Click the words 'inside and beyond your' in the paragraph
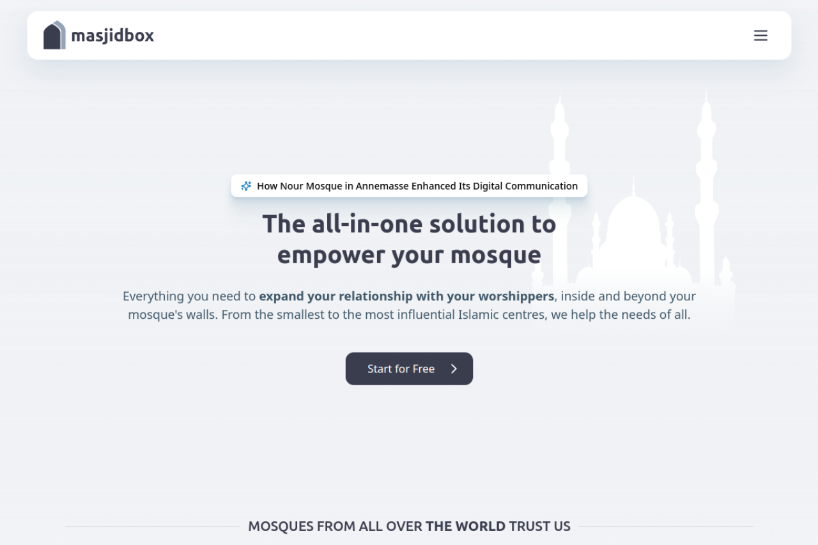 pos(628,296)
